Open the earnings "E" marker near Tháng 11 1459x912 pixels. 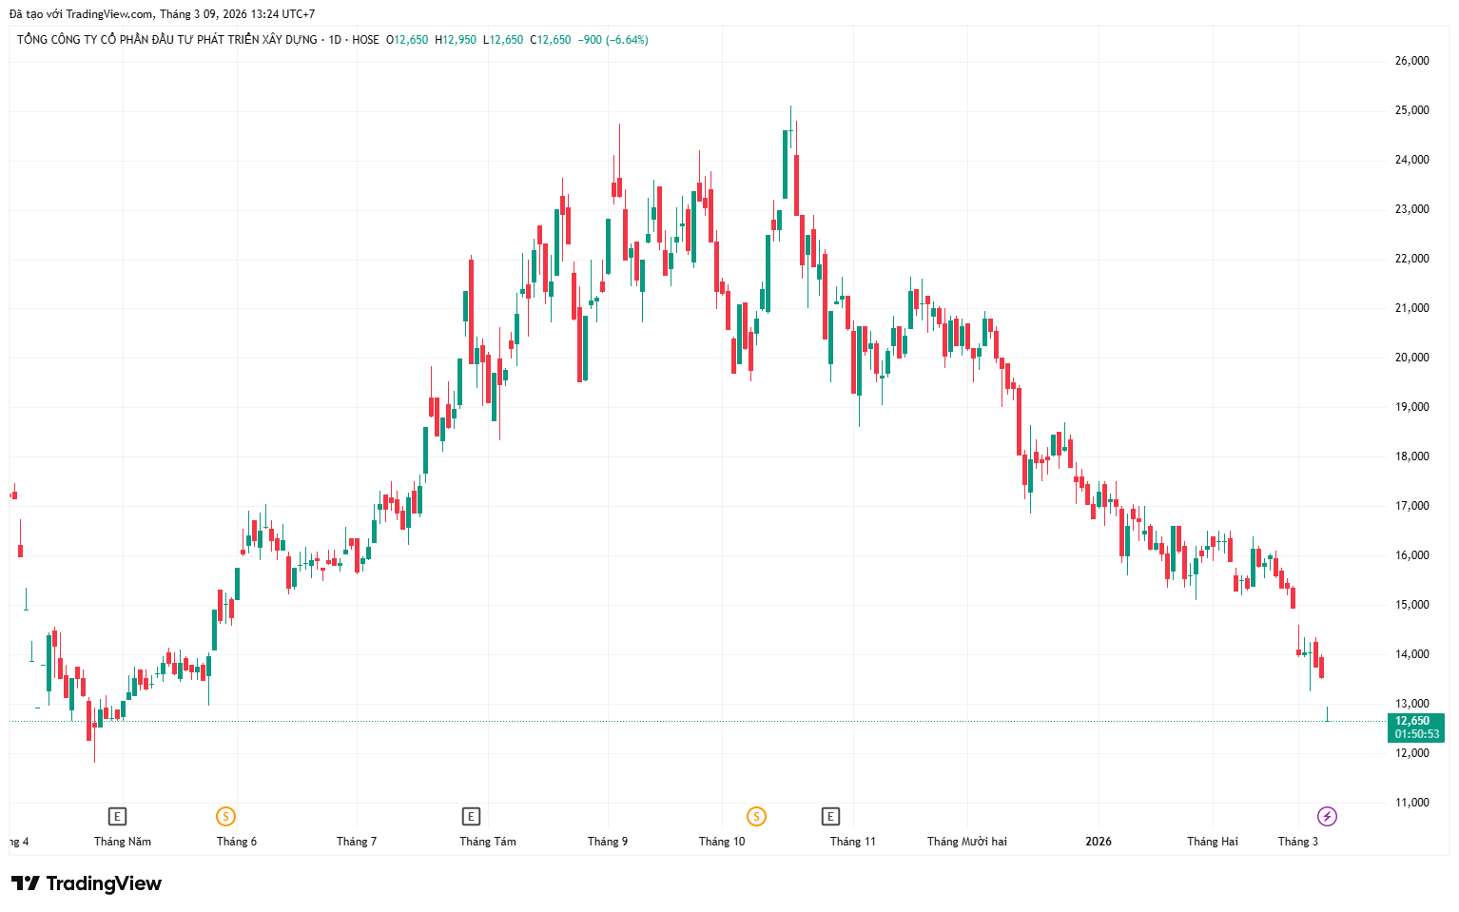(x=831, y=816)
